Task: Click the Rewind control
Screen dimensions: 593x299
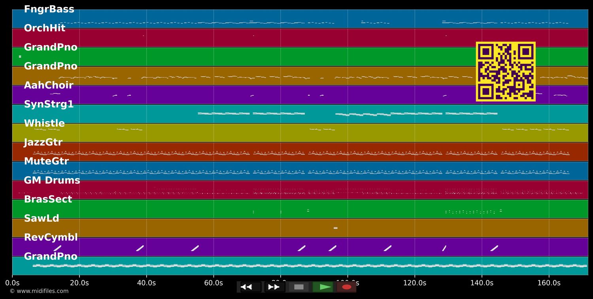Action: click(x=248, y=287)
